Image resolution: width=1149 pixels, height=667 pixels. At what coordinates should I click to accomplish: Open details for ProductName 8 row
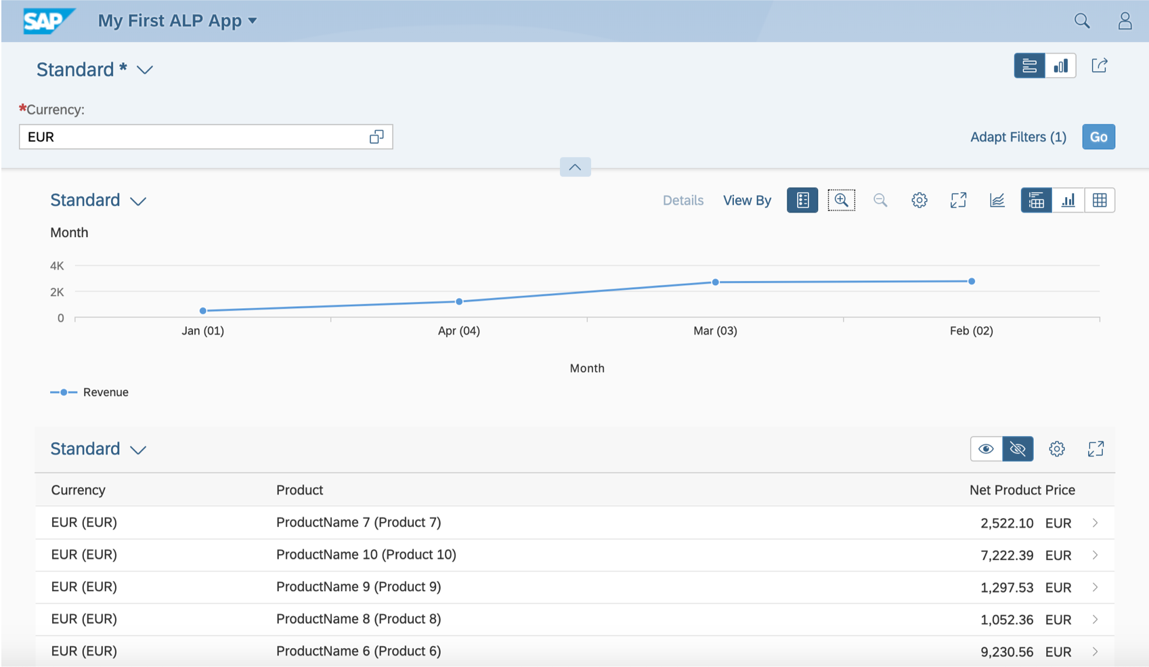point(1095,620)
